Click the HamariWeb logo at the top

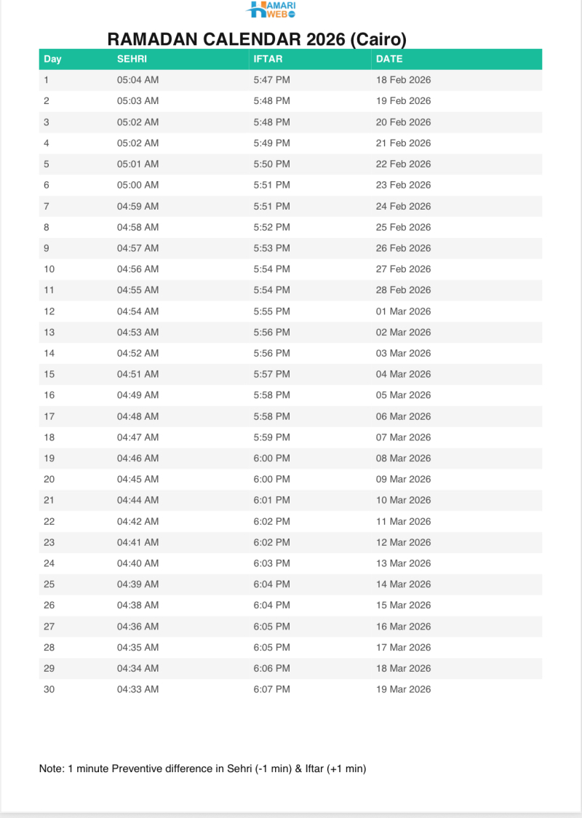[272, 9]
